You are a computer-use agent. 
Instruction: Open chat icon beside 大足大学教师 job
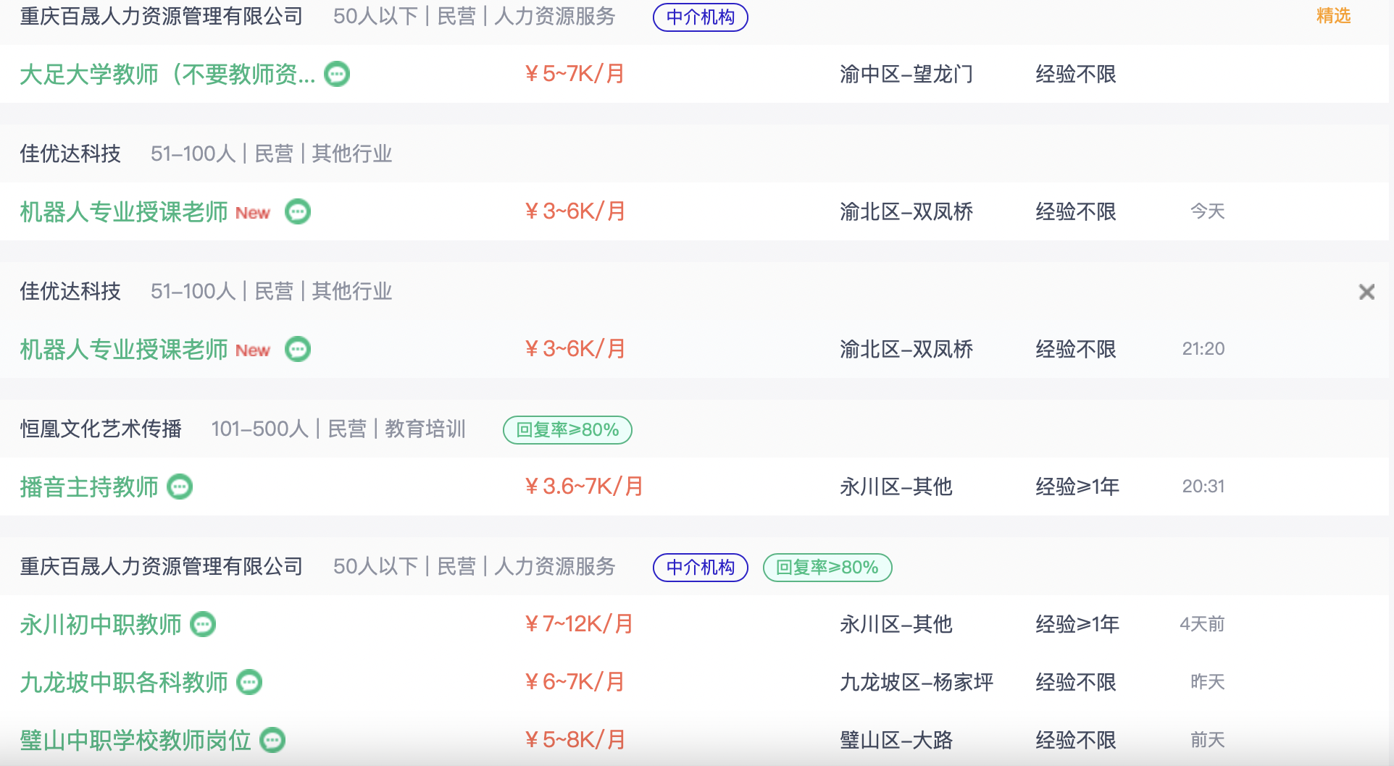(337, 74)
